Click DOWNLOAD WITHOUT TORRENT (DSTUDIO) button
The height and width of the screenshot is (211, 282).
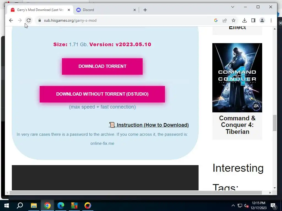102,94
